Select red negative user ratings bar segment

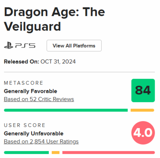click(x=109, y=153)
